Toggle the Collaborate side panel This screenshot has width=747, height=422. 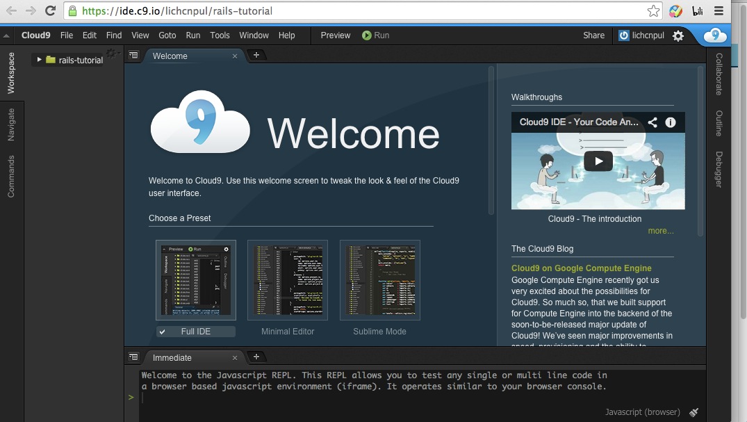(719, 74)
